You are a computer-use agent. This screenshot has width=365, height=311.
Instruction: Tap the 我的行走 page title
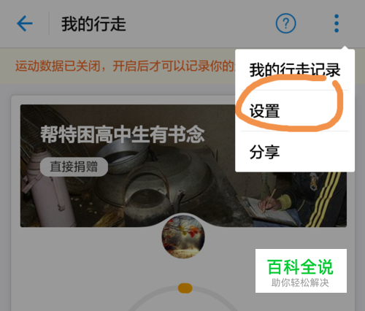pyautogui.click(x=93, y=24)
